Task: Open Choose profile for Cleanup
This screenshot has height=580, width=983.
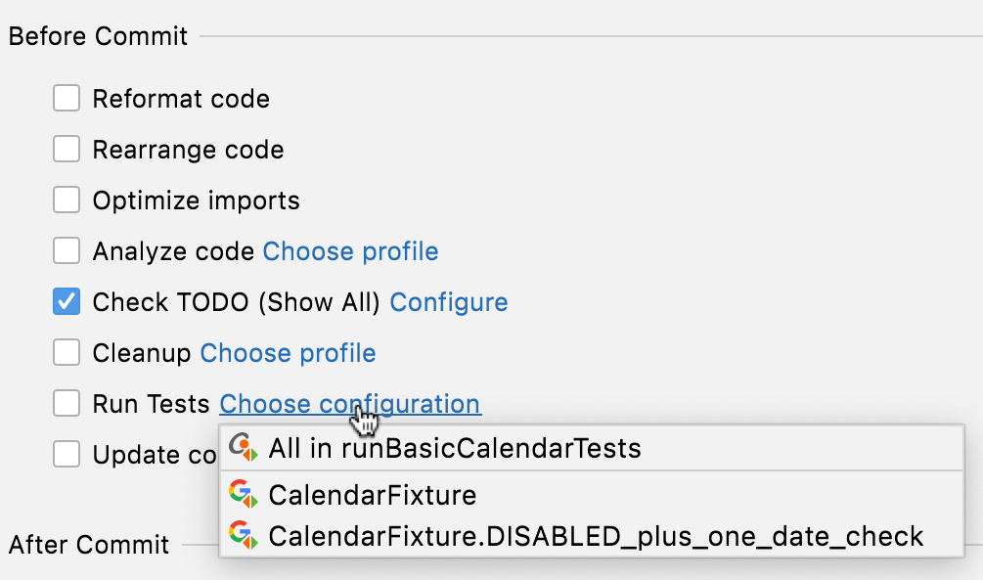Action: [x=287, y=352]
